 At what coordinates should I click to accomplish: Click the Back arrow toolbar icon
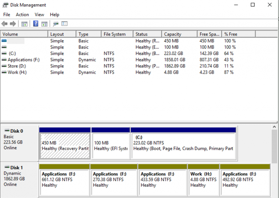pos(4,24)
